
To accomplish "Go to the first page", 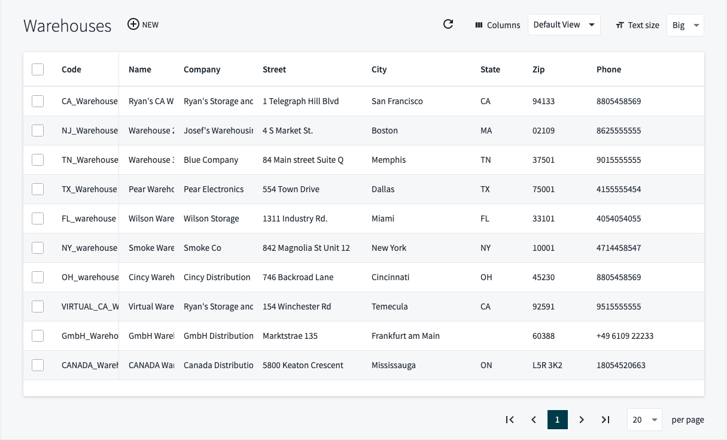I will [x=510, y=420].
